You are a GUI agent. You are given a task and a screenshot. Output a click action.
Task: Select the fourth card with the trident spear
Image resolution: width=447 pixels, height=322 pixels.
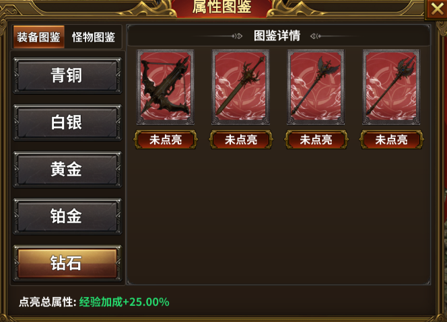(391, 87)
